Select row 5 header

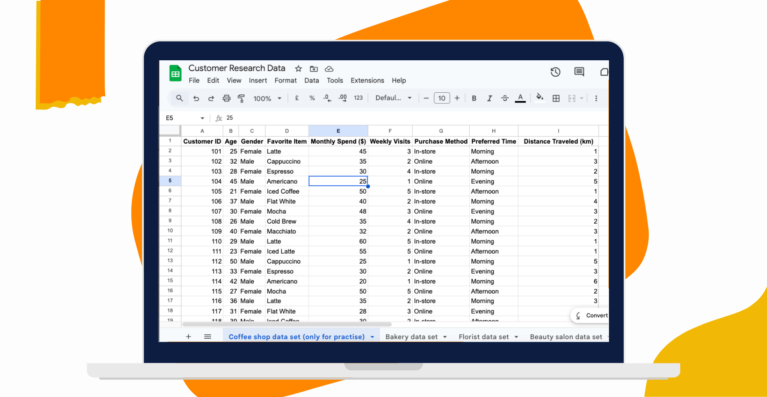click(x=170, y=181)
